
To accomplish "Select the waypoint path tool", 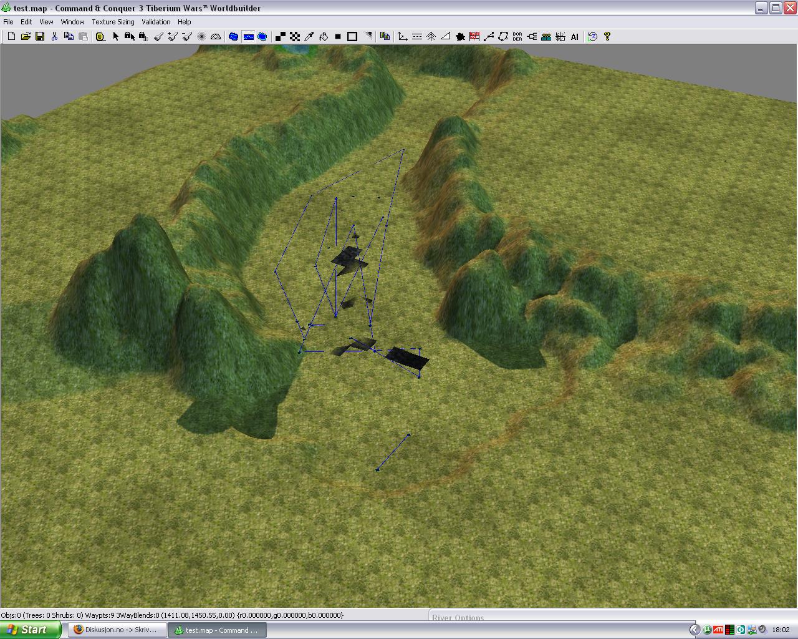I will click(x=489, y=37).
